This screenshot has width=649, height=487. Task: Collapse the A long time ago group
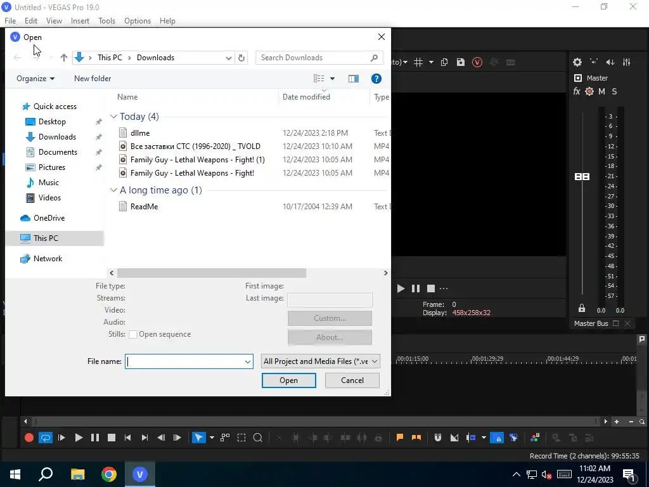click(x=114, y=190)
